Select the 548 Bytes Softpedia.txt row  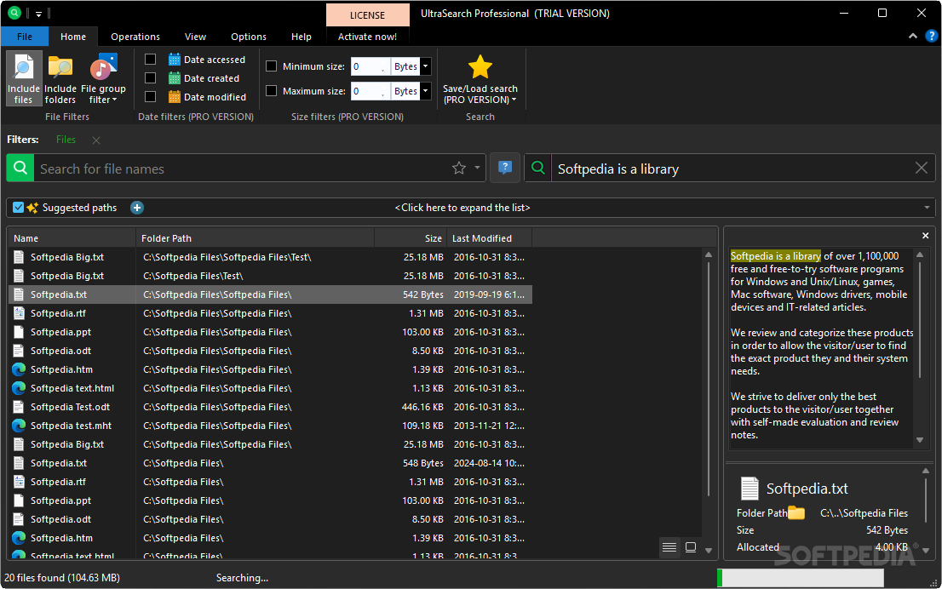point(270,463)
